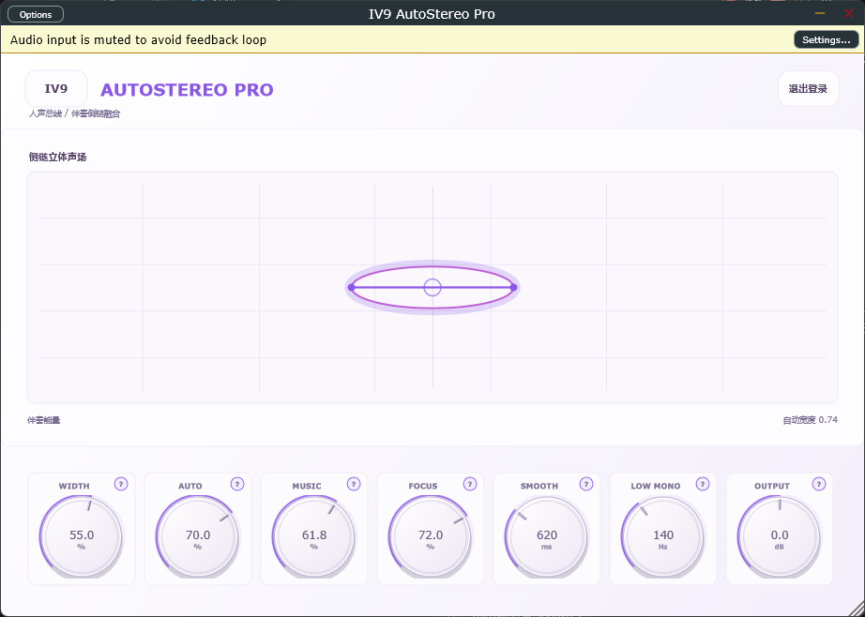Click the MUSIC knob at 61.8 %
The image size is (865, 617).
pos(314,537)
